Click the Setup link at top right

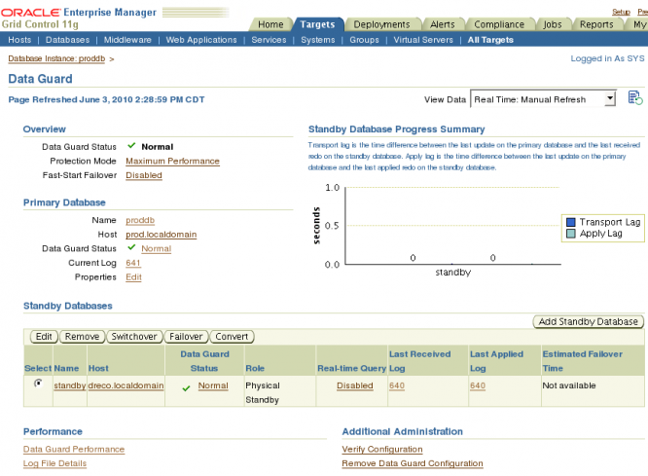coord(621,12)
